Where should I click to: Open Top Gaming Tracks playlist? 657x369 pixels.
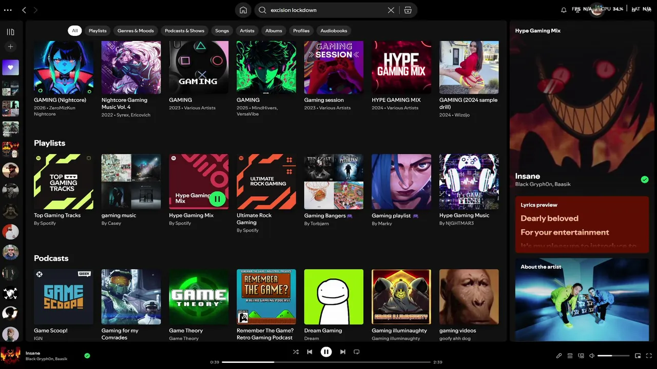pos(64,181)
